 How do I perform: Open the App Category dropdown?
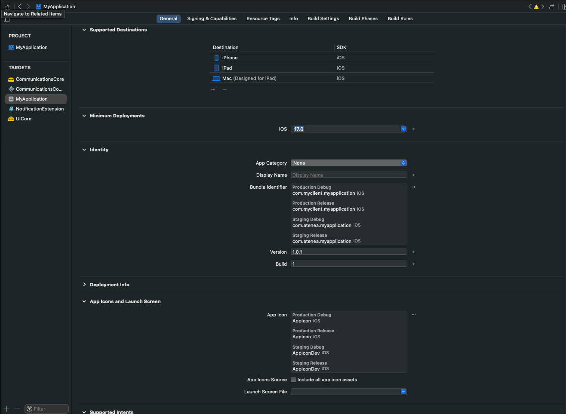349,163
